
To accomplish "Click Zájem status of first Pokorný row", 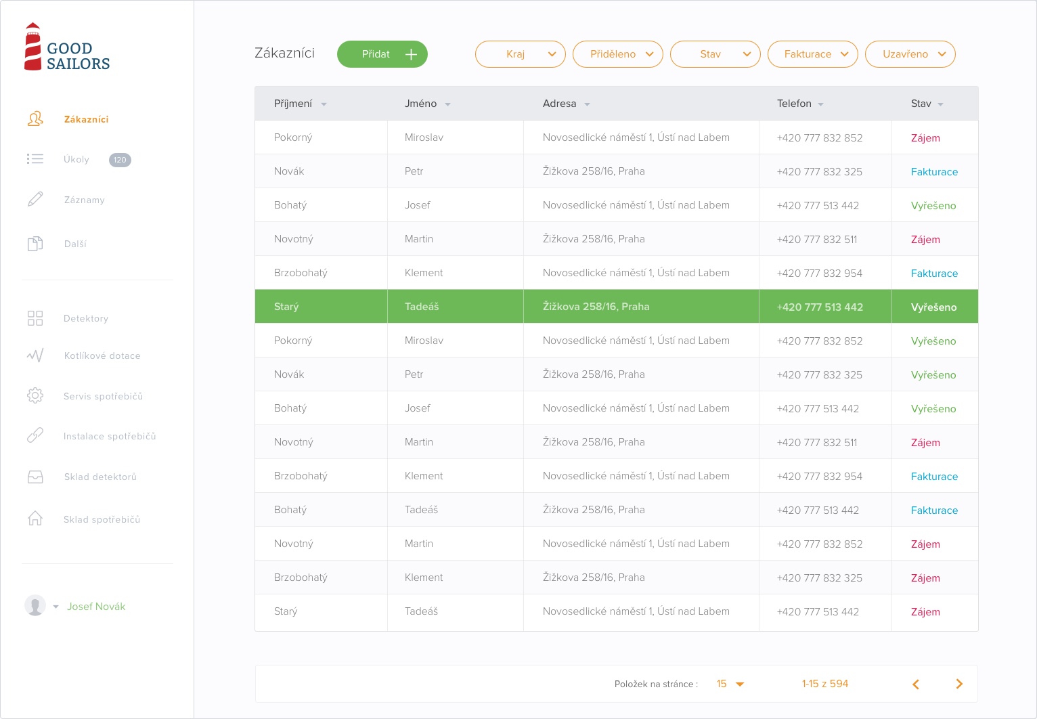I will click(x=925, y=137).
